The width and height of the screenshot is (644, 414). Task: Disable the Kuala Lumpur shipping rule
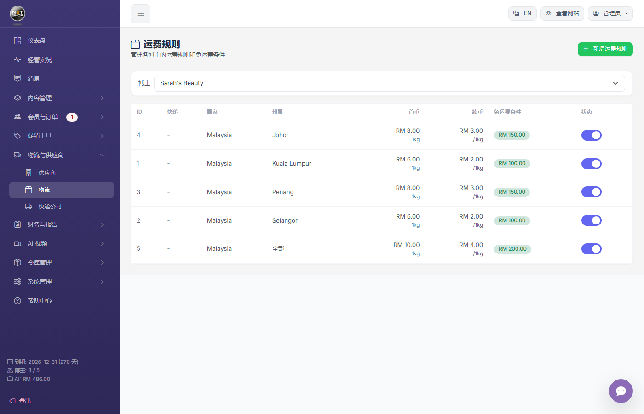pos(592,164)
